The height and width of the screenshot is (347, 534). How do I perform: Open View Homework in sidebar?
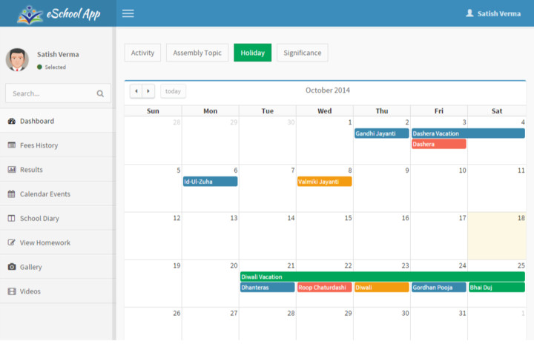pos(44,242)
